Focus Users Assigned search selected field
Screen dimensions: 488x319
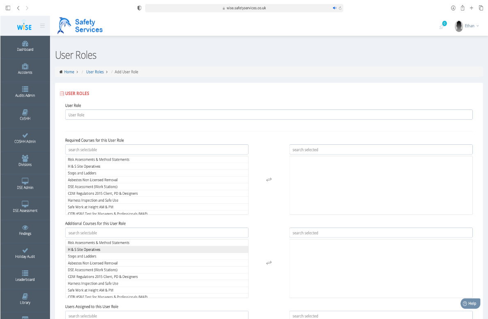tap(381, 315)
